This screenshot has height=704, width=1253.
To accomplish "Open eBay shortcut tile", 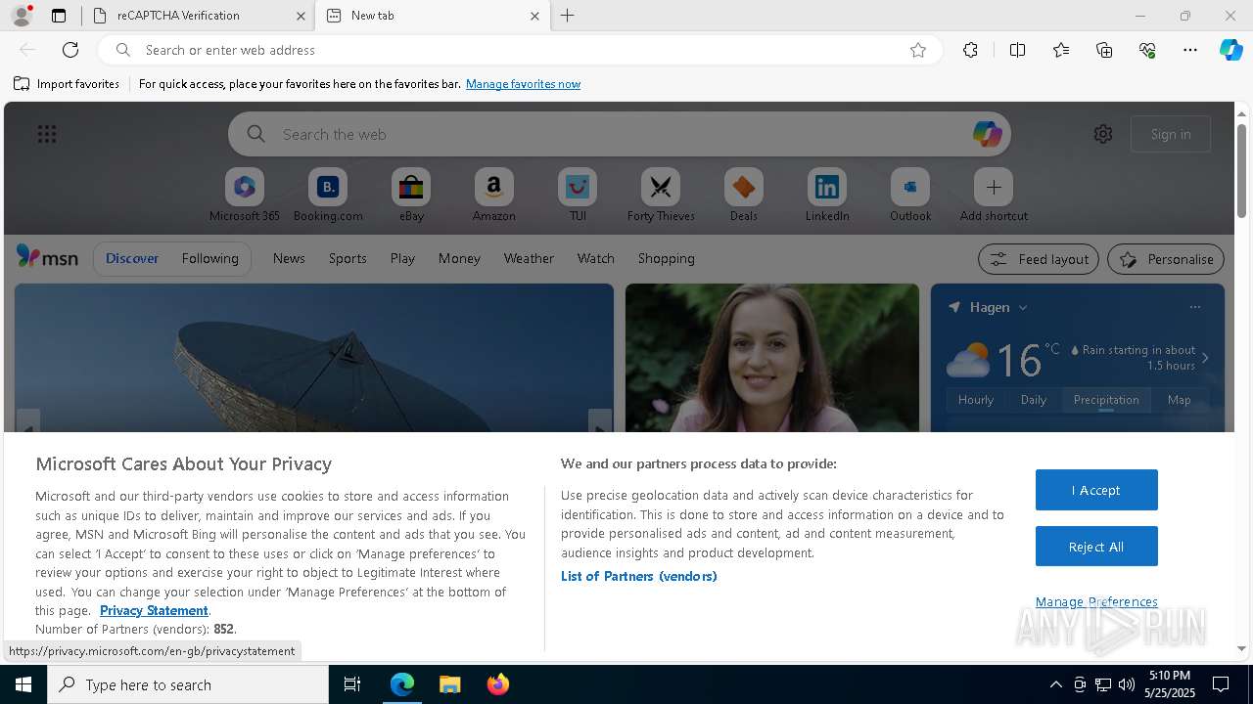I will pyautogui.click(x=411, y=196).
